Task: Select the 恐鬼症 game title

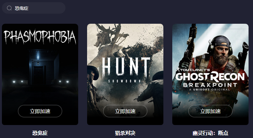Action: [40, 133]
